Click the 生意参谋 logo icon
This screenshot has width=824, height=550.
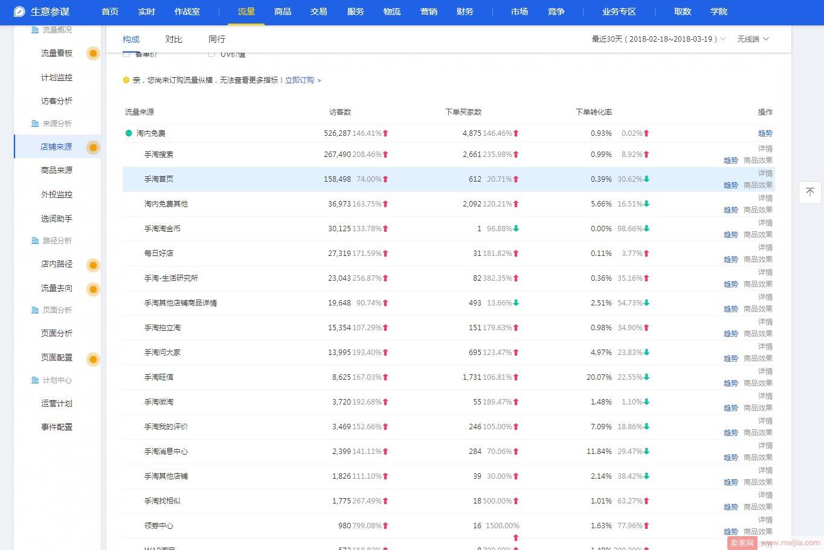[x=19, y=11]
